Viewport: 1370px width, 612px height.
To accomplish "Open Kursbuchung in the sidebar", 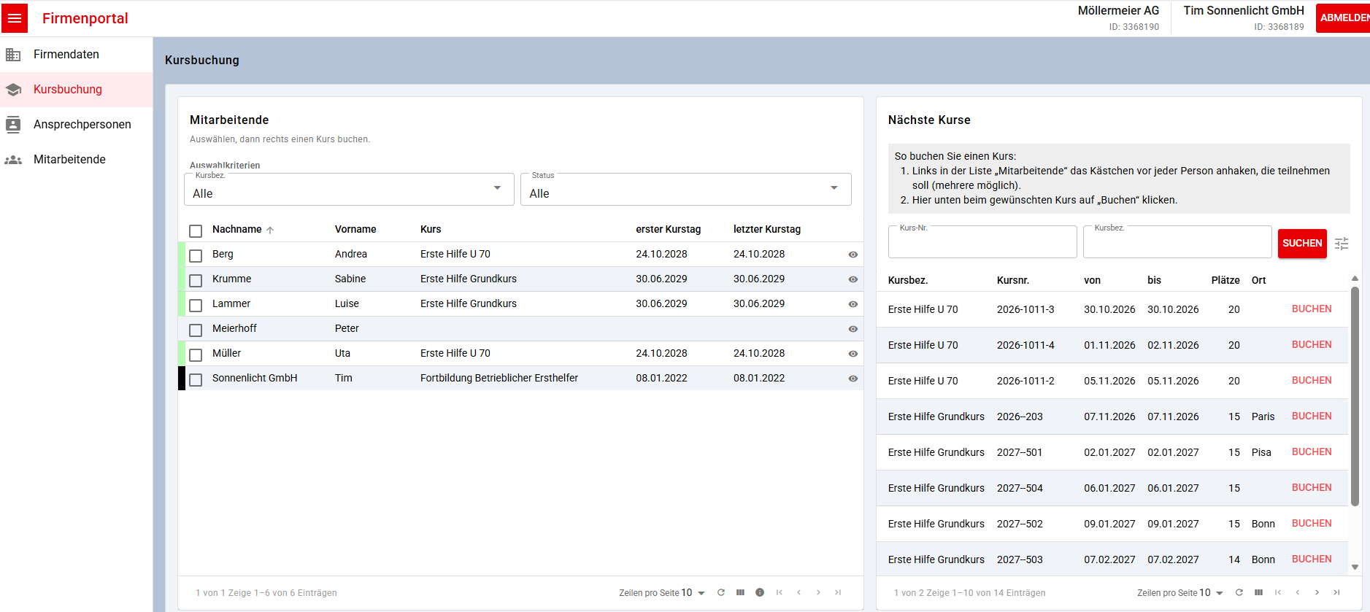I will (x=76, y=90).
